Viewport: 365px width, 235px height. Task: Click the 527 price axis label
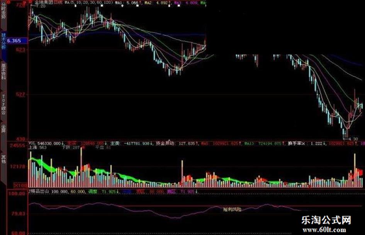point(20,95)
